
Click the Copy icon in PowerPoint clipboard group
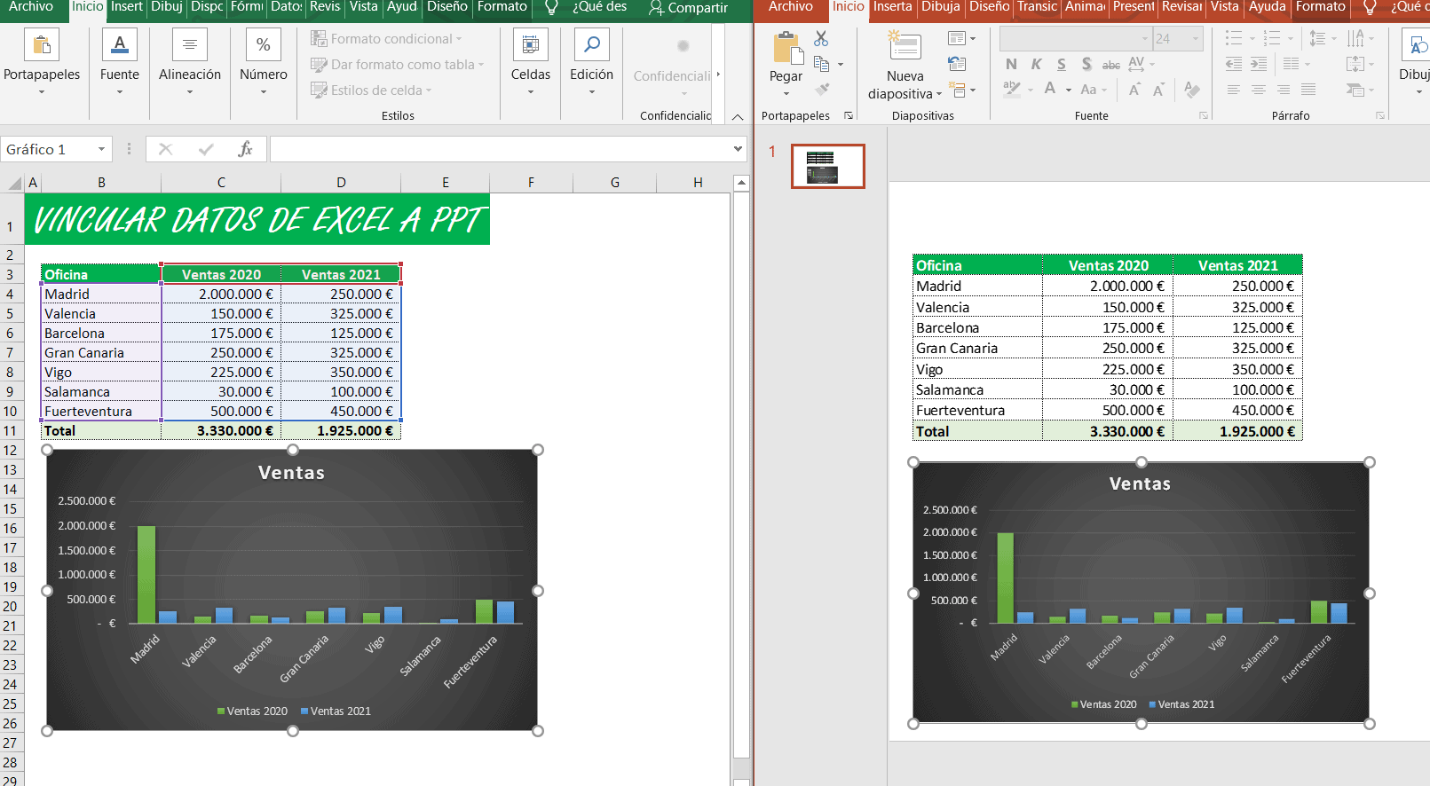822,64
